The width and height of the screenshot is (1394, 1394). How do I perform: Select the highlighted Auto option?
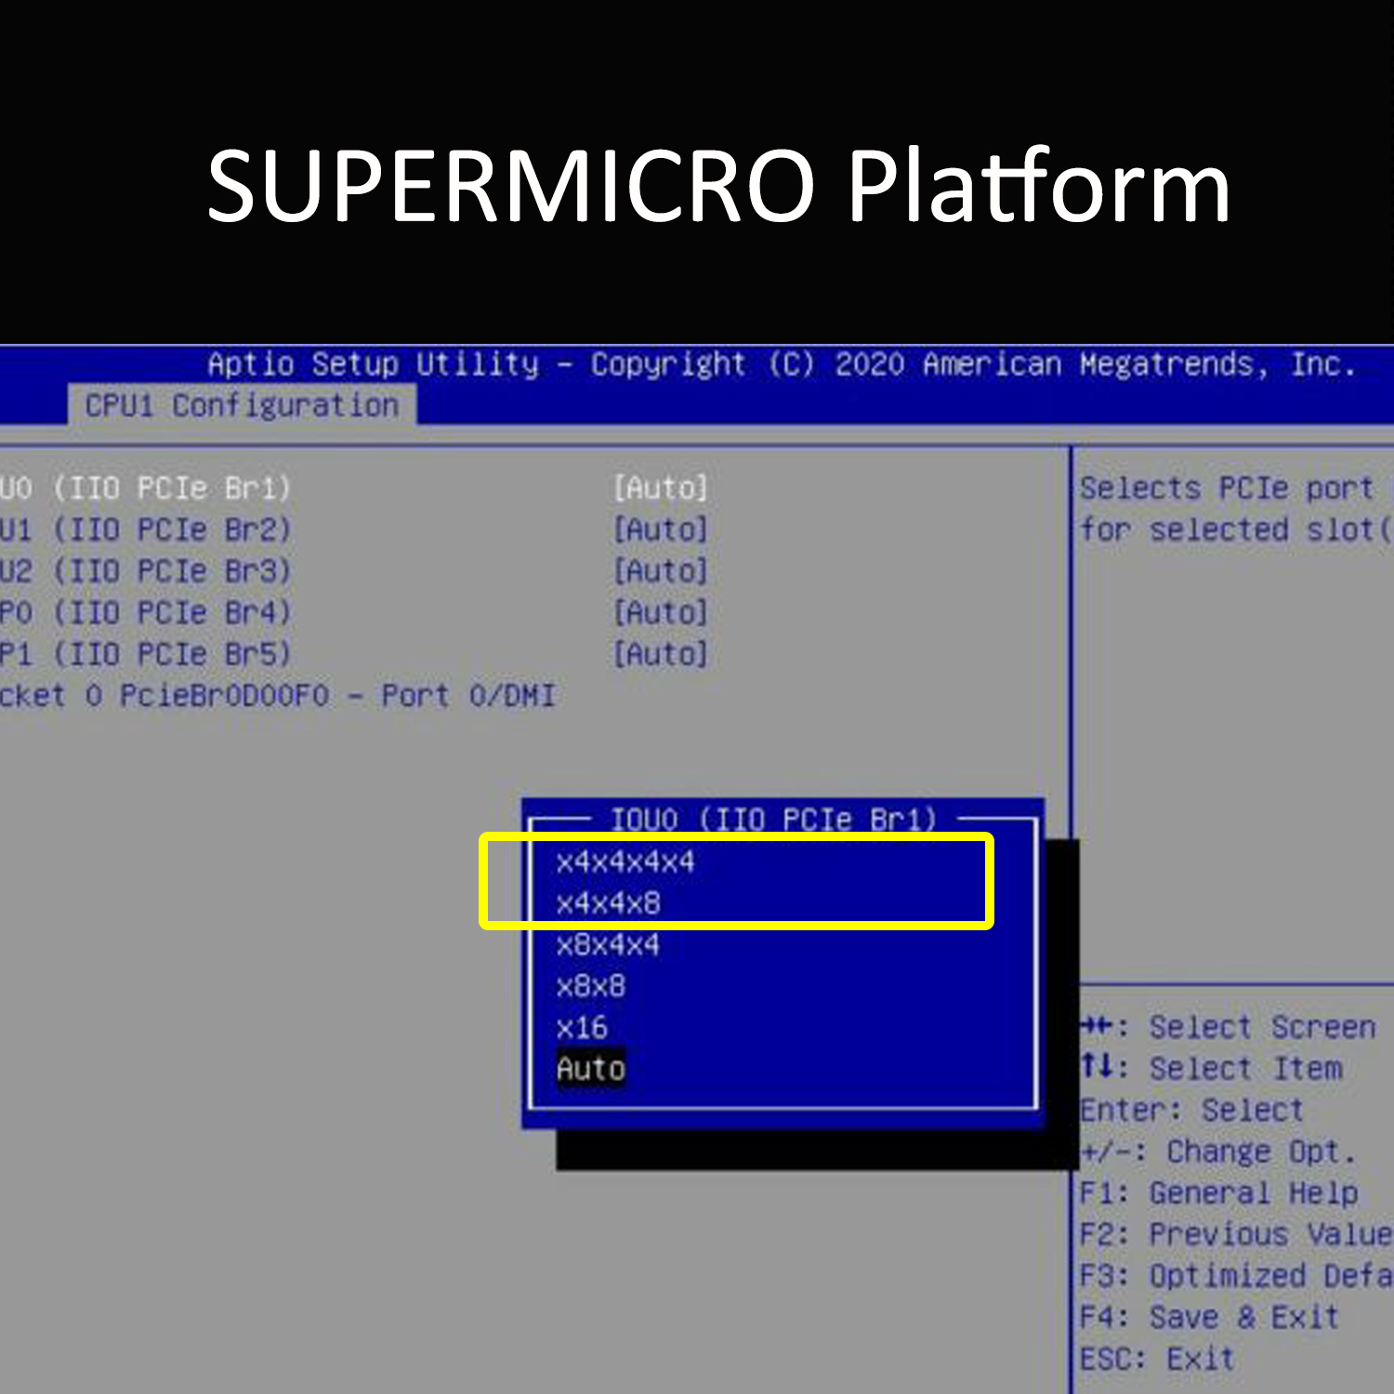click(591, 1069)
